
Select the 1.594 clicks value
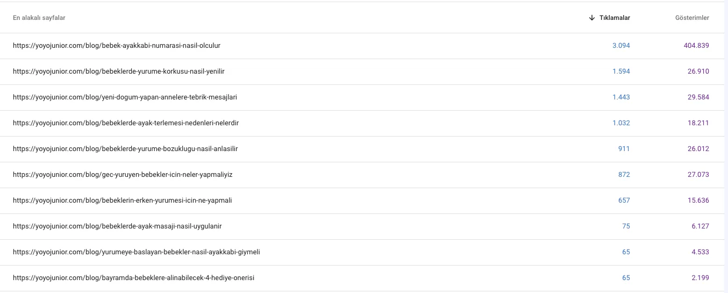pyautogui.click(x=621, y=72)
